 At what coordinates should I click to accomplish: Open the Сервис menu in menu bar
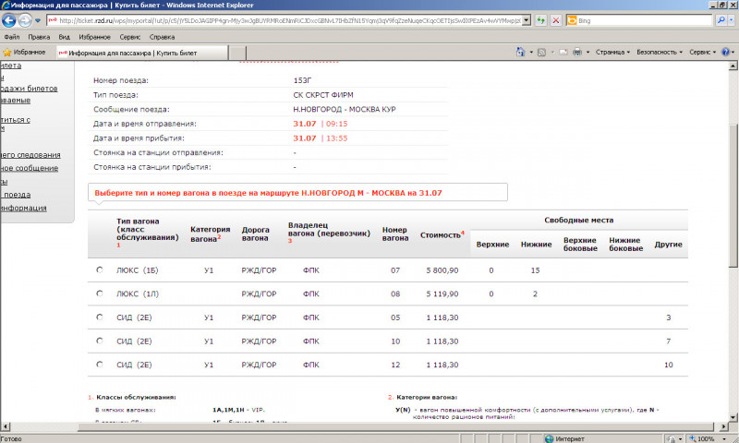click(x=129, y=37)
